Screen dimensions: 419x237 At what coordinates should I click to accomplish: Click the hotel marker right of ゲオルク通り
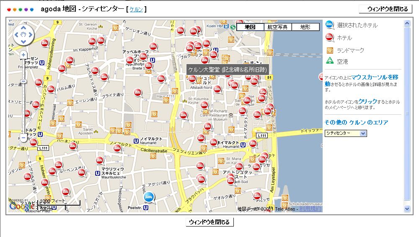(x=257, y=196)
